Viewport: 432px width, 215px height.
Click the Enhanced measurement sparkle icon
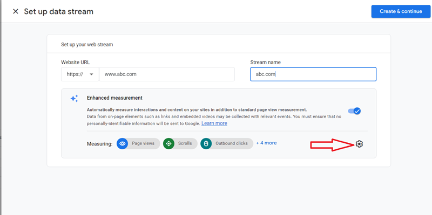pyautogui.click(x=74, y=99)
